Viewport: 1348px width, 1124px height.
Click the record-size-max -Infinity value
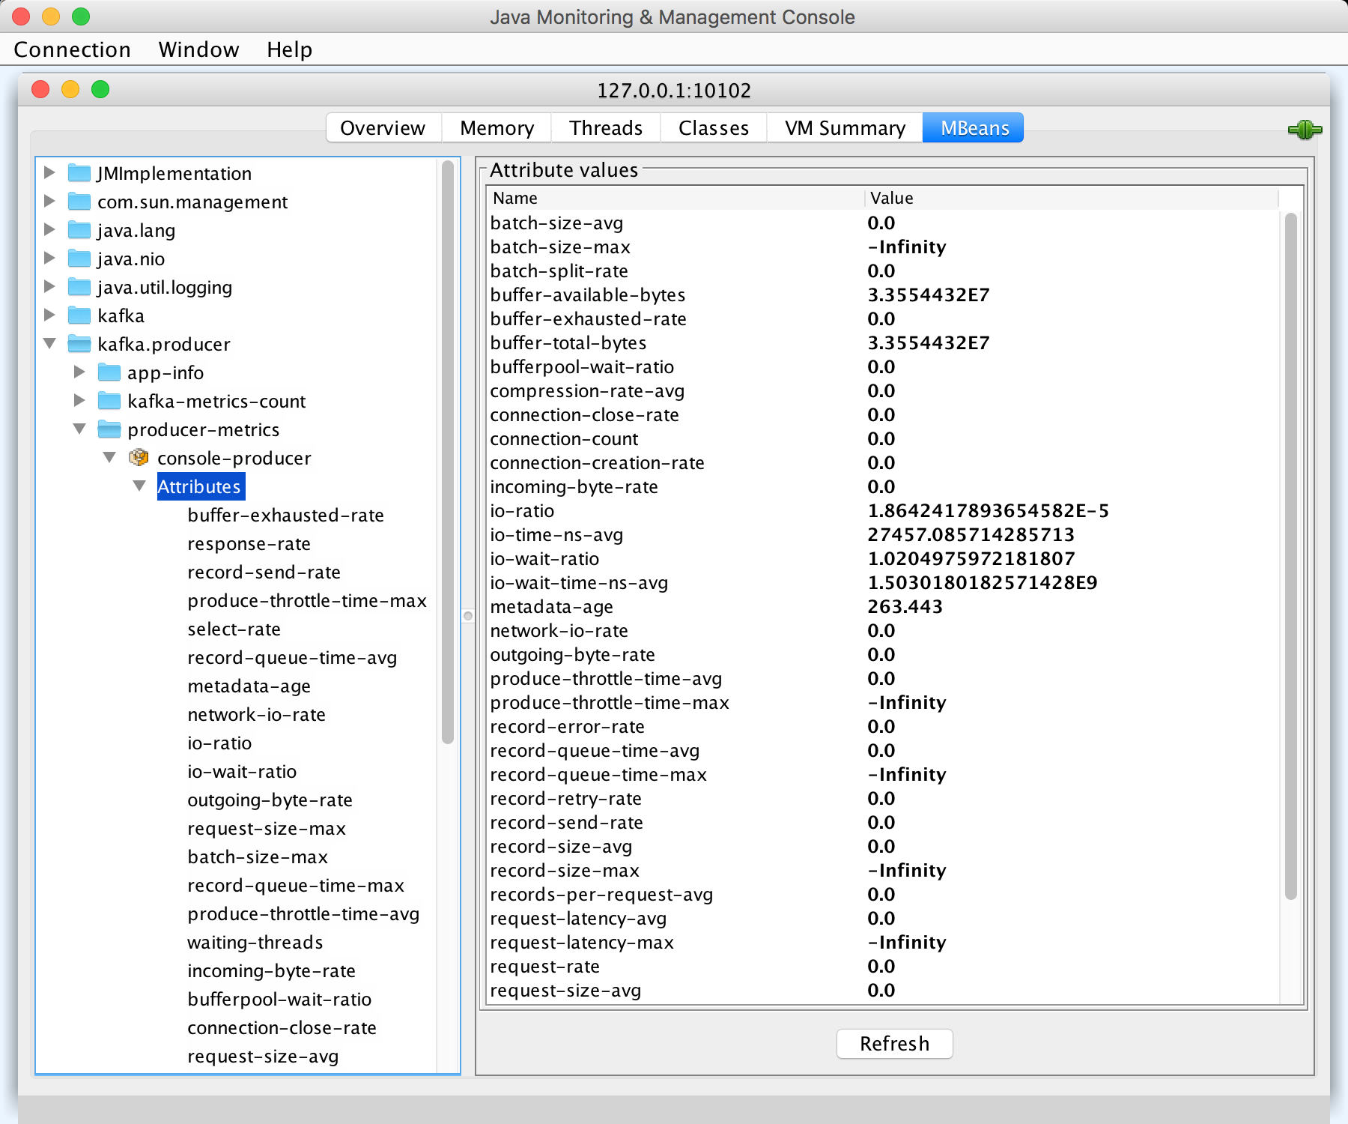pyautogui.click(x=907, y=870)
